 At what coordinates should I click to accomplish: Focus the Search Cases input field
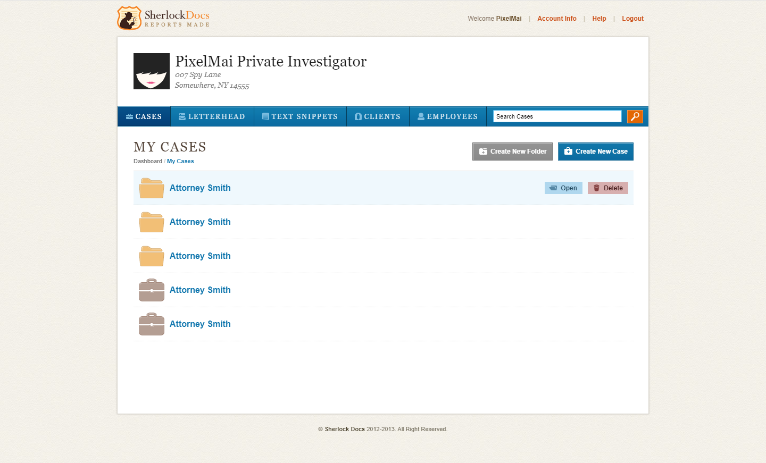tap(557, 116)
